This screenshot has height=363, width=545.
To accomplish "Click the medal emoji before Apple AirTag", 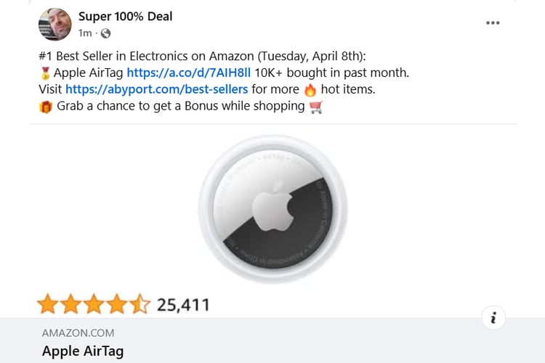I will point(45,73).
